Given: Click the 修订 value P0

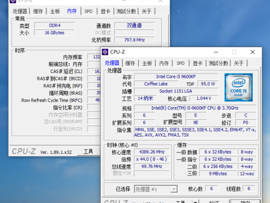Looking at the screenshot, I should (246, 123).
